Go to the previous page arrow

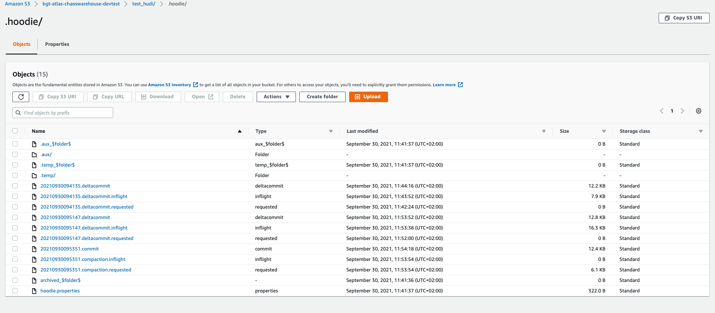click(x=662, y=111)
